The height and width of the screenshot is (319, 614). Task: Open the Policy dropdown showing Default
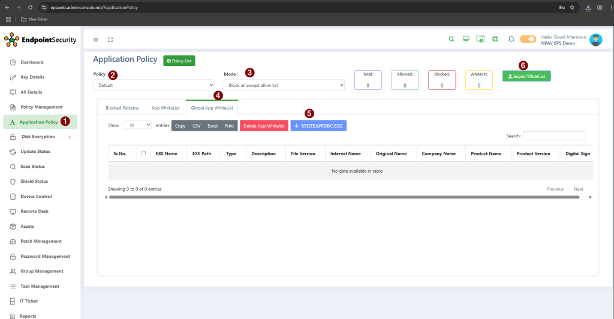point(153,85)
